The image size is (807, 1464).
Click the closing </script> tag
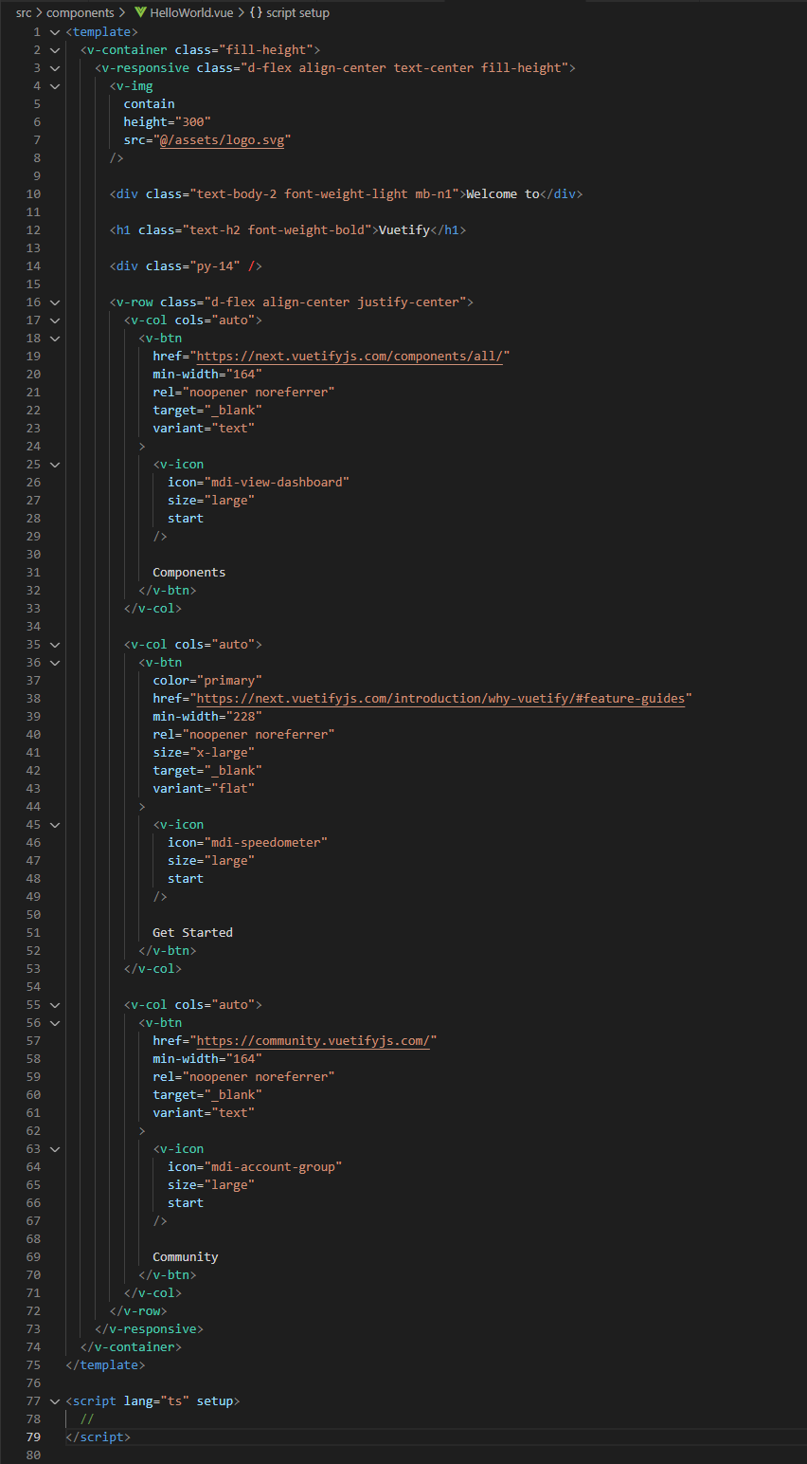(x=99, y=1437)
